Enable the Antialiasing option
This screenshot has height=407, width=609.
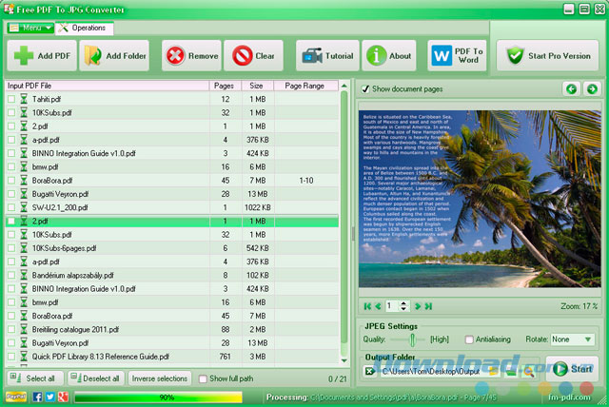[470, 339]
